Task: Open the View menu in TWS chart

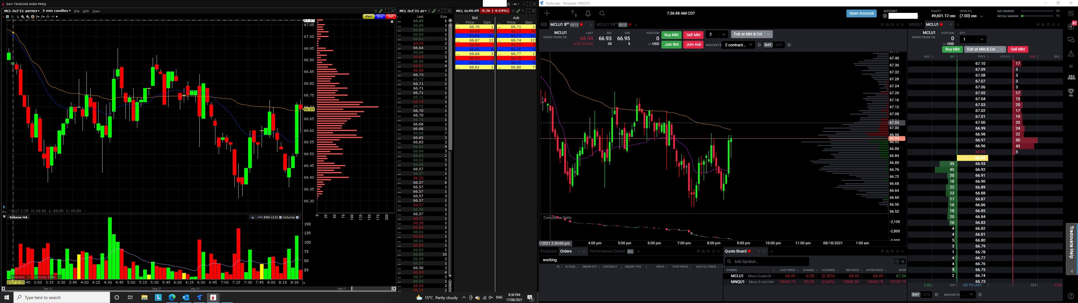Action: tap(96, 11)
